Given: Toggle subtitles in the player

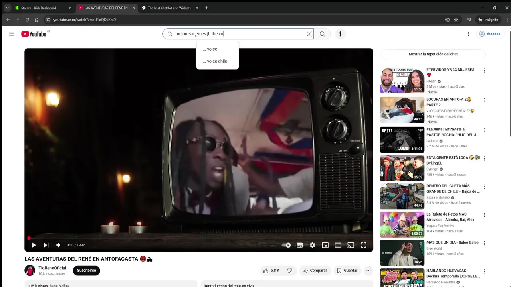Looking at the screenshot, I should click(299, 245).
